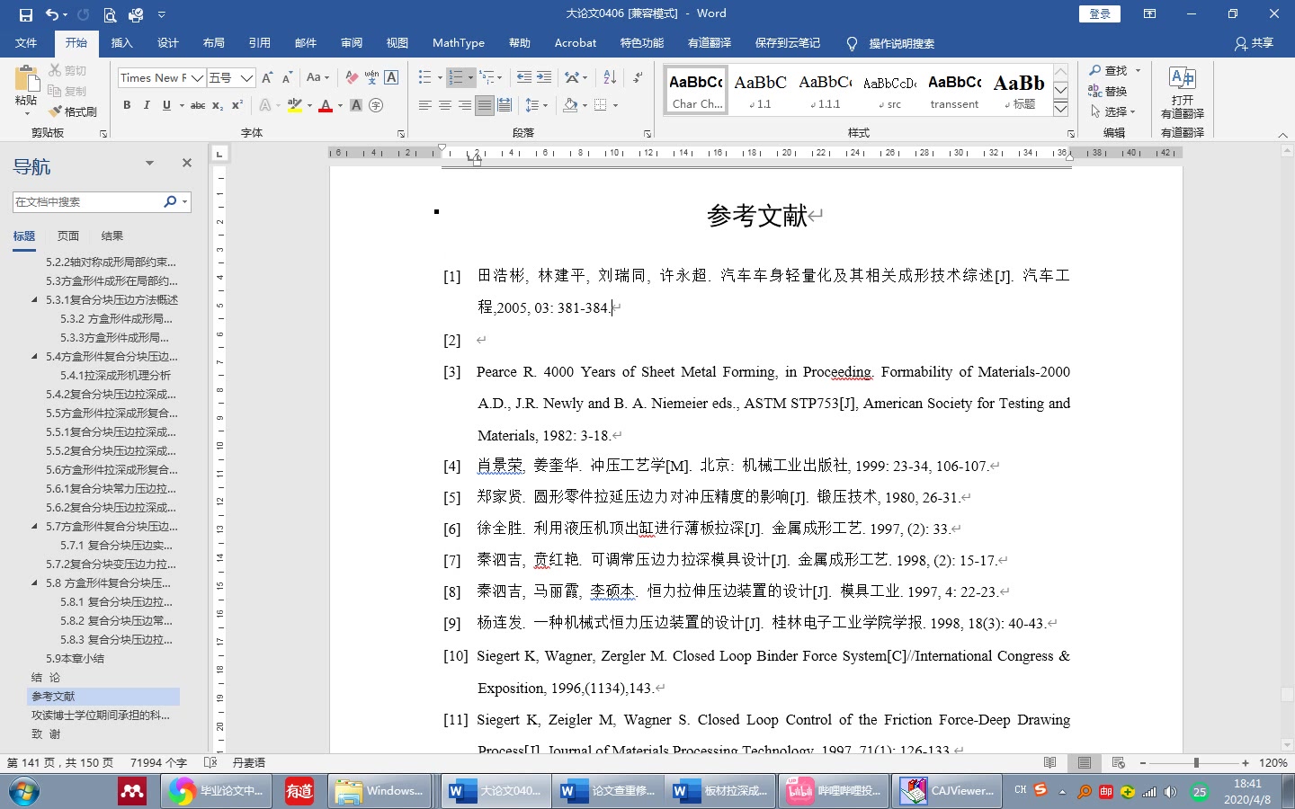This screenshot has height=809, width=1295.
Task: Shrink the font size with the smaller A icon
Action: click(x=287, y=78)
